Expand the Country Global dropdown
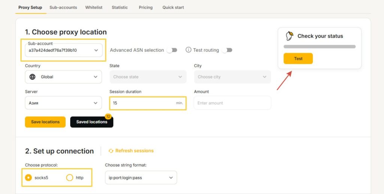Viewport: 384px width, 194px height. [63, 77]
